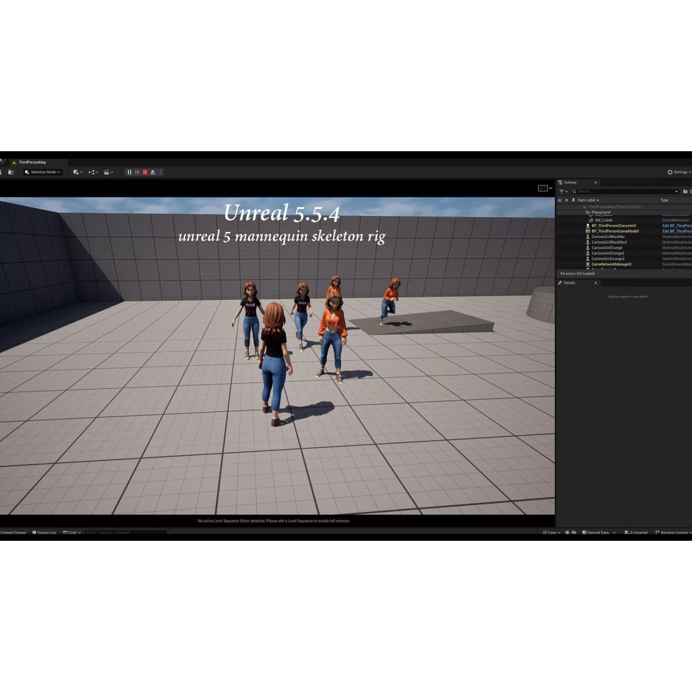Viewport: 692px width, 692px height.
Task: Click the frame skip (advance one frame) button
Action: (137, 172)
